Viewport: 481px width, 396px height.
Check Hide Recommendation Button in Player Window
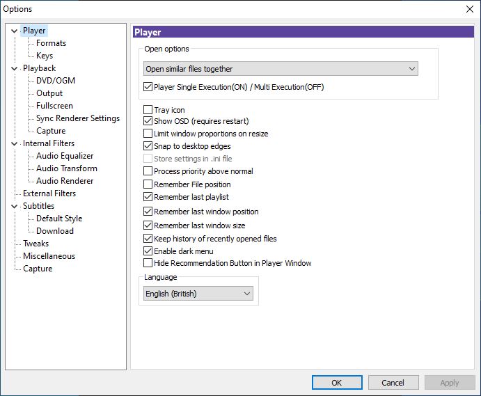click(148, 263)
